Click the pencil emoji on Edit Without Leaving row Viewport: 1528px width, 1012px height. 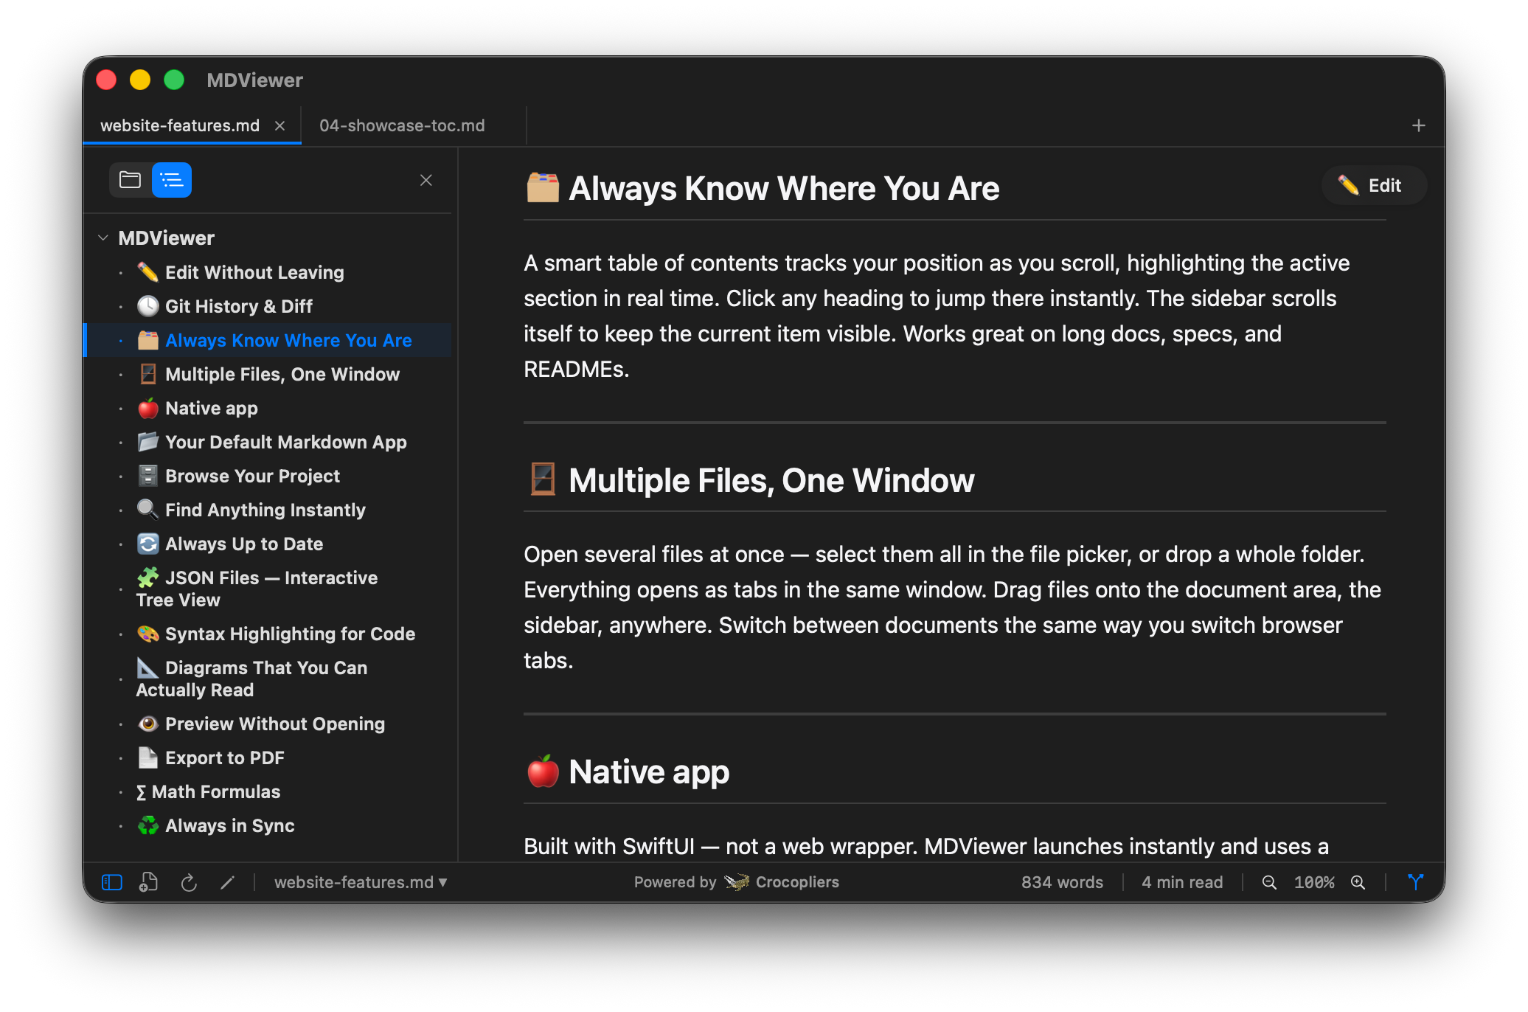148,272
